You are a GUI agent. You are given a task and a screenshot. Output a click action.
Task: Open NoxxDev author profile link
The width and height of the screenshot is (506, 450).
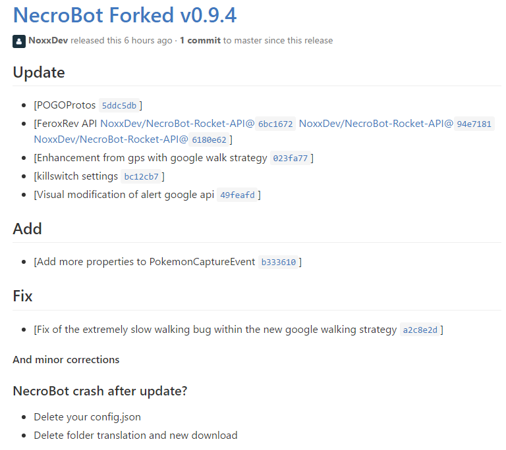point(48,41)
